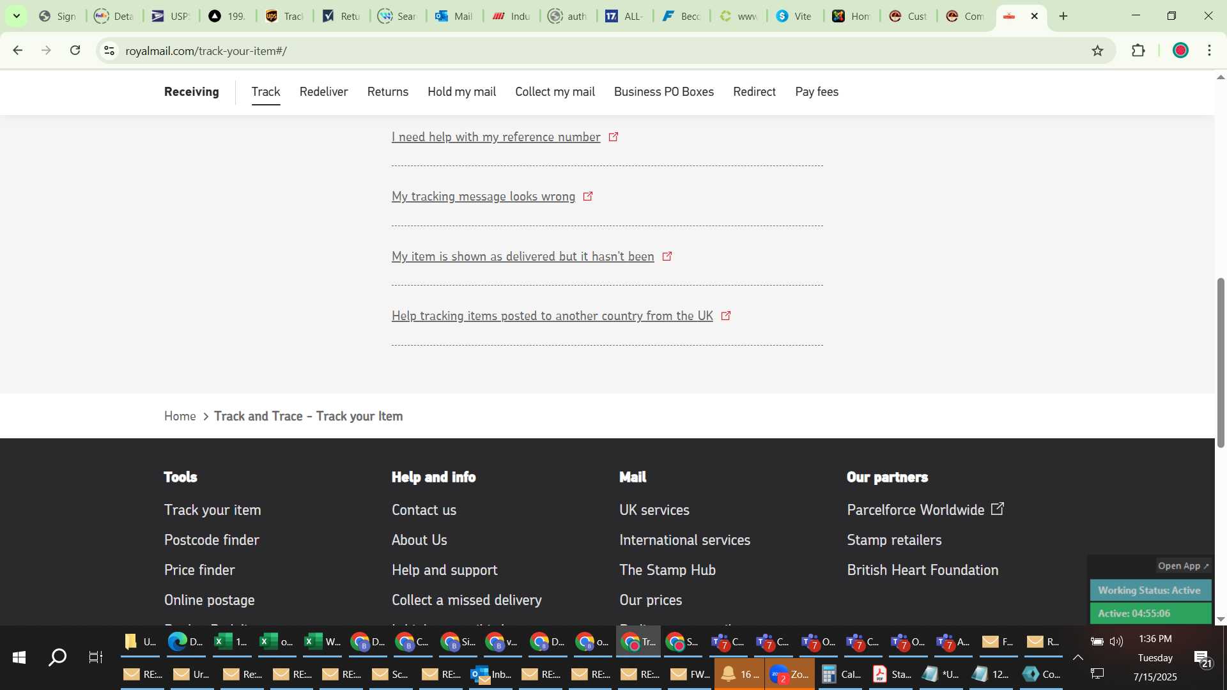Open the notification center icon

(1203, 659)
